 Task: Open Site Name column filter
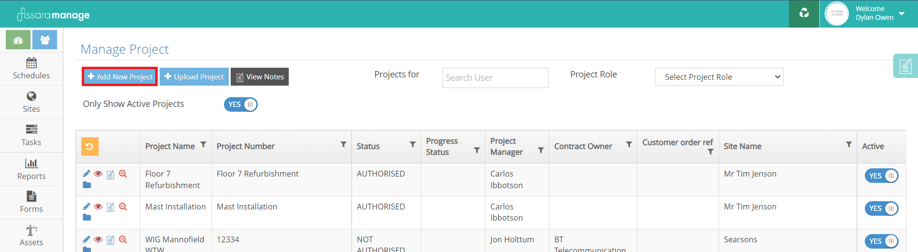[x=849, y=145]
